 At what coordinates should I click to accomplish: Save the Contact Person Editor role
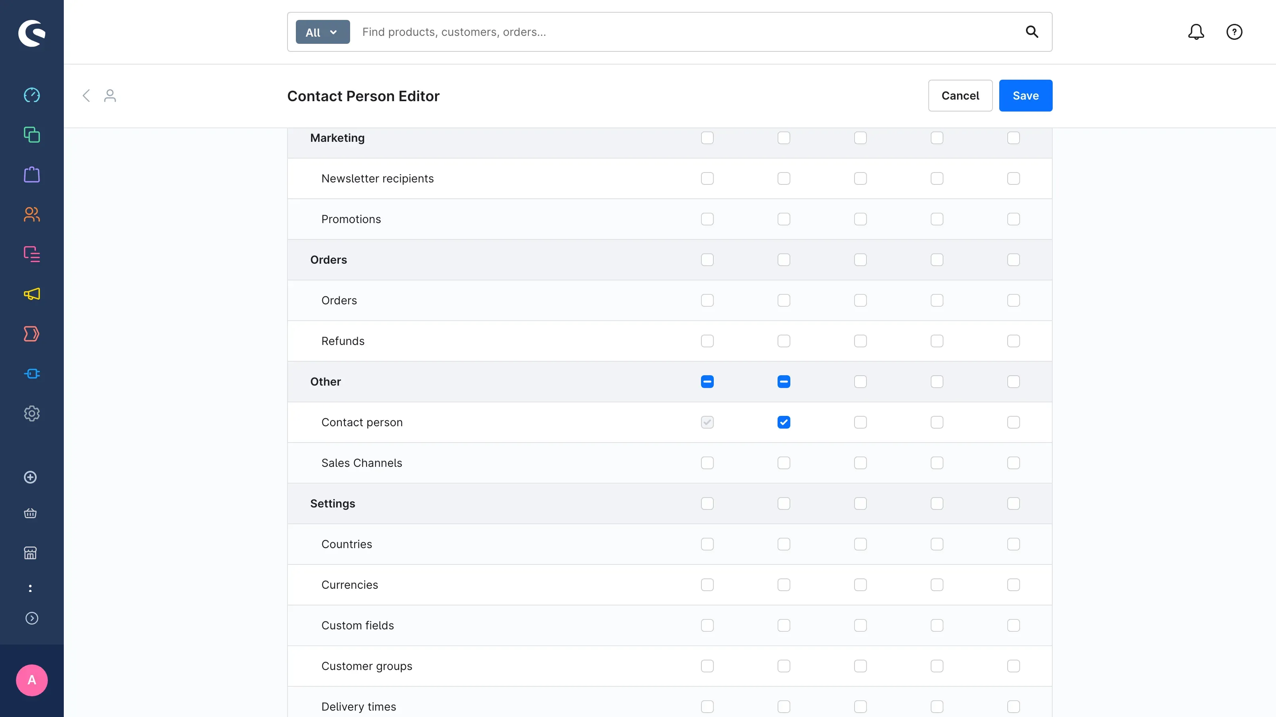pos(1025,96)
